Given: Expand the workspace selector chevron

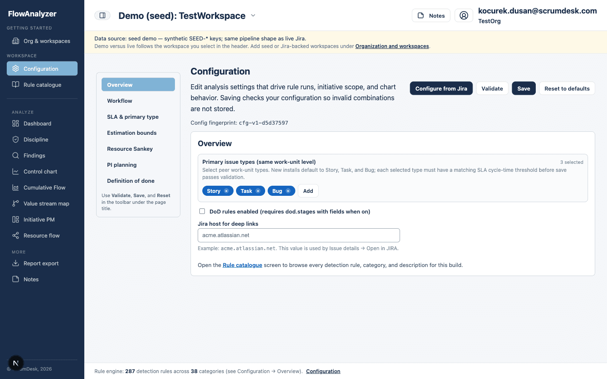Looking at the screenshot, I should pos(253,16).
